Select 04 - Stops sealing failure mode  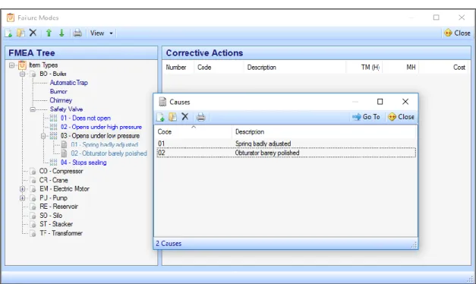84,163
